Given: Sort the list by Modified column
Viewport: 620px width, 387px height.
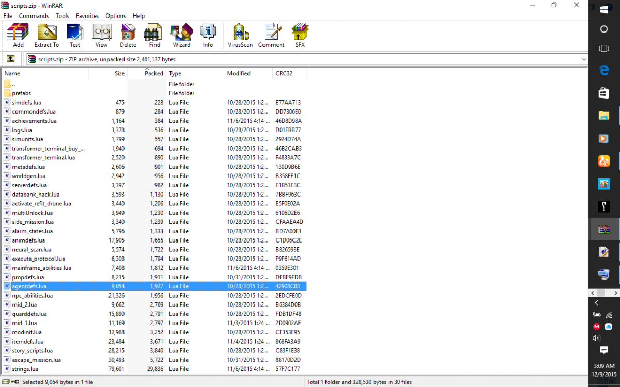Looking at the screenshot, I should point(239,74).
